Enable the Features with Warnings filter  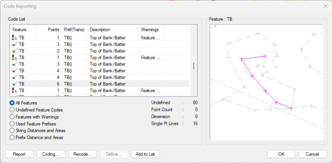pyautogui.click(x=12, y=117)
